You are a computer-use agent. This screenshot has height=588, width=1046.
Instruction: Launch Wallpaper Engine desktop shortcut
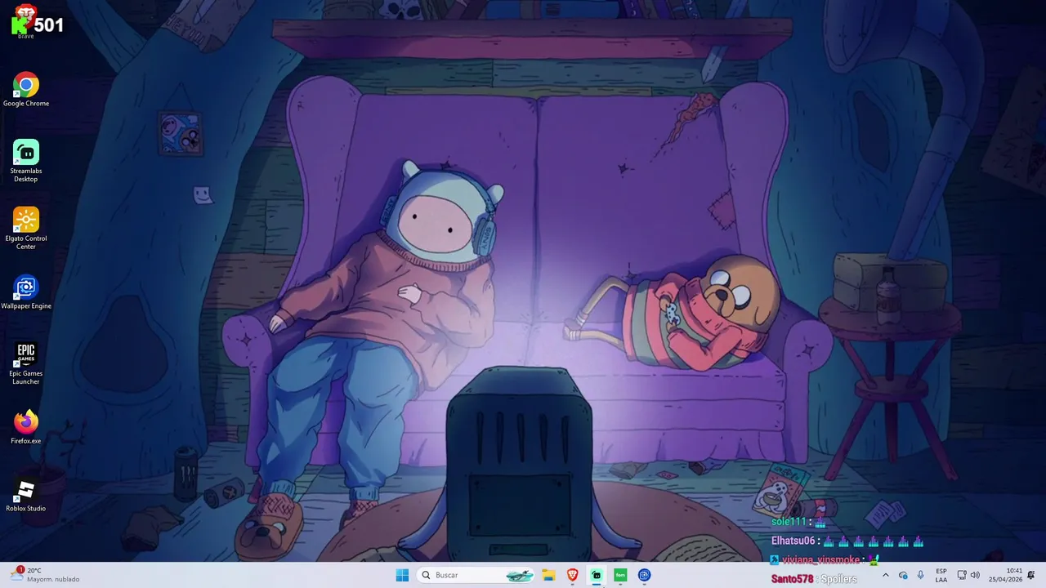point(25,292)
